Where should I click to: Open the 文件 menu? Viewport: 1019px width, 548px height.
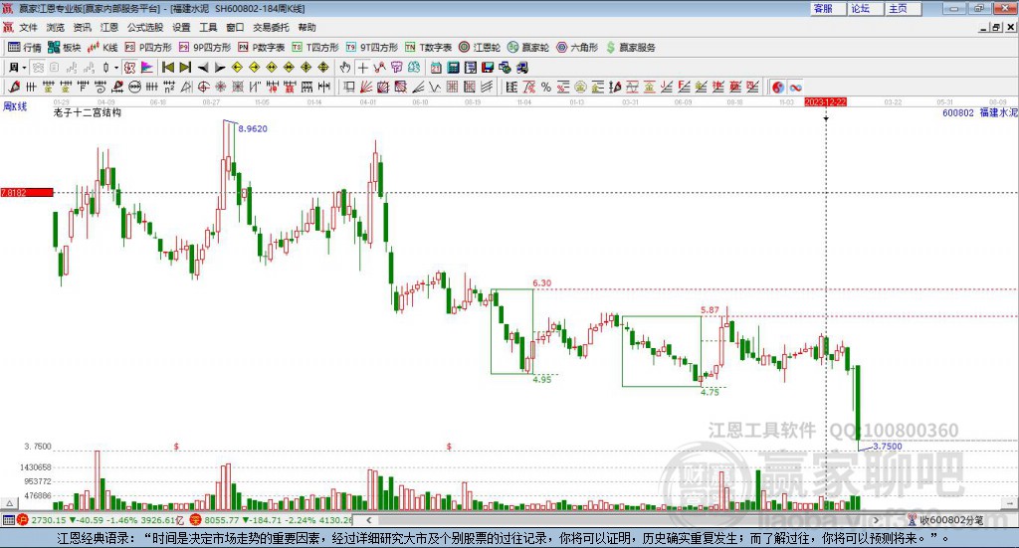coord(28,27)
